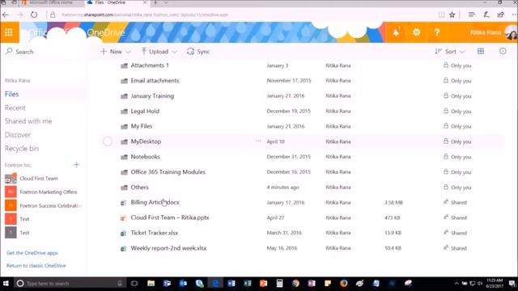Click Only you sharing for Attachments 1
The height and width of the screenshot is (291, 518).
click(x=457, y=65)
